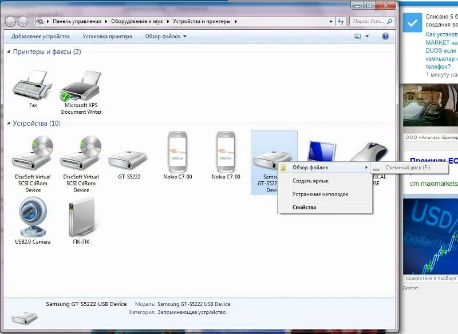The height and width of the screenshot is (334, 458).
Task: Select the GT-S5222 drive device
Action: tap(128, 160)
